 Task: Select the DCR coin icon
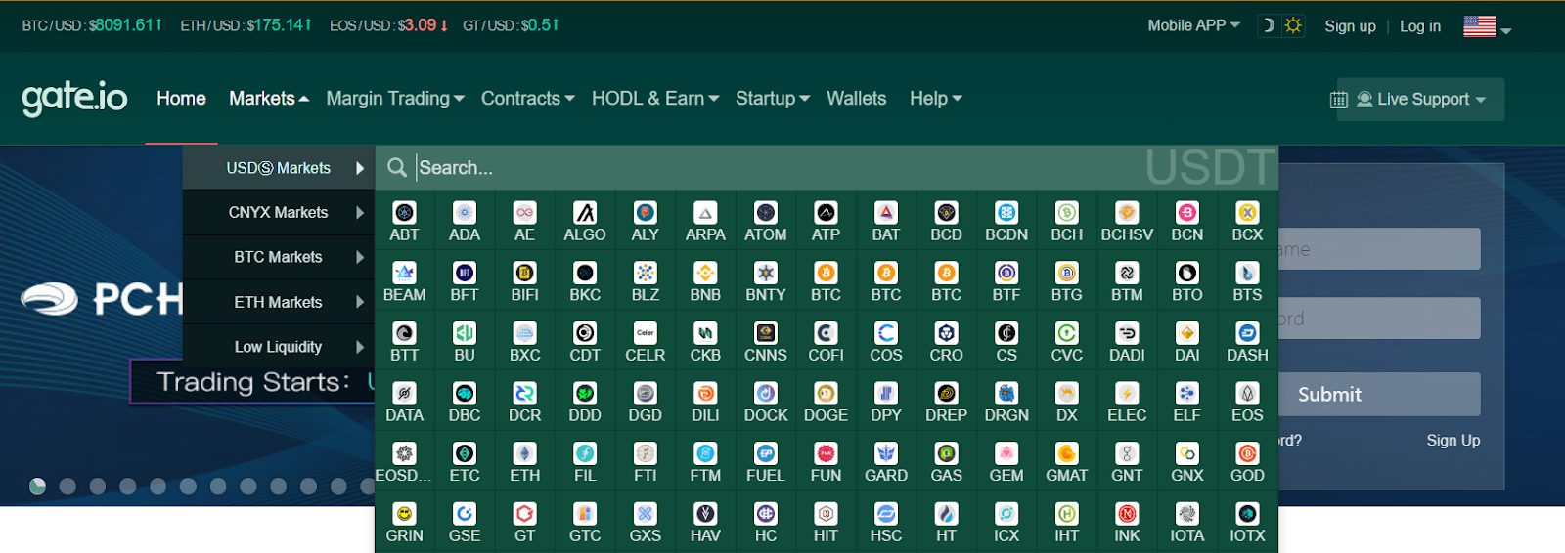(525, 393)
